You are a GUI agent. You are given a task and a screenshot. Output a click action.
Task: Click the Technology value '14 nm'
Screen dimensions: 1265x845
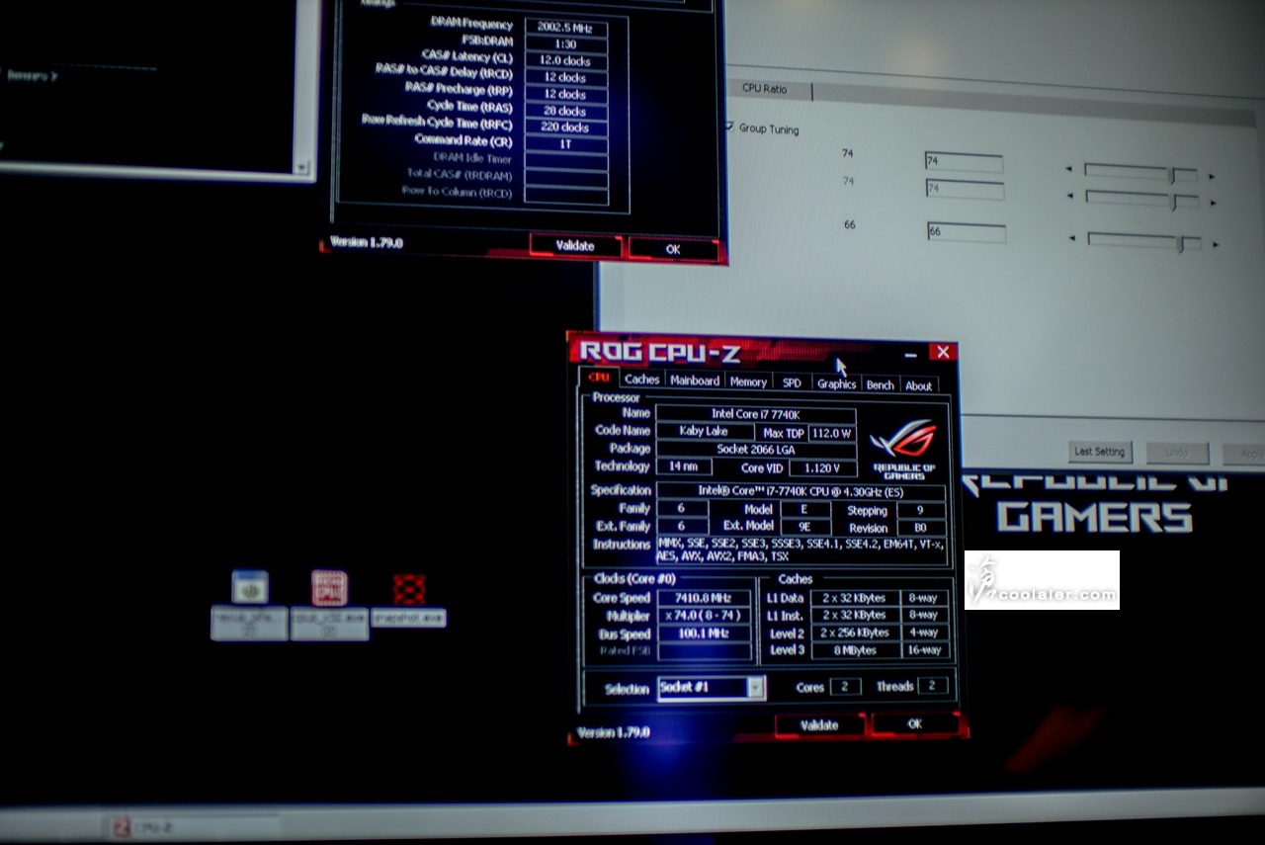pos(684,466)
